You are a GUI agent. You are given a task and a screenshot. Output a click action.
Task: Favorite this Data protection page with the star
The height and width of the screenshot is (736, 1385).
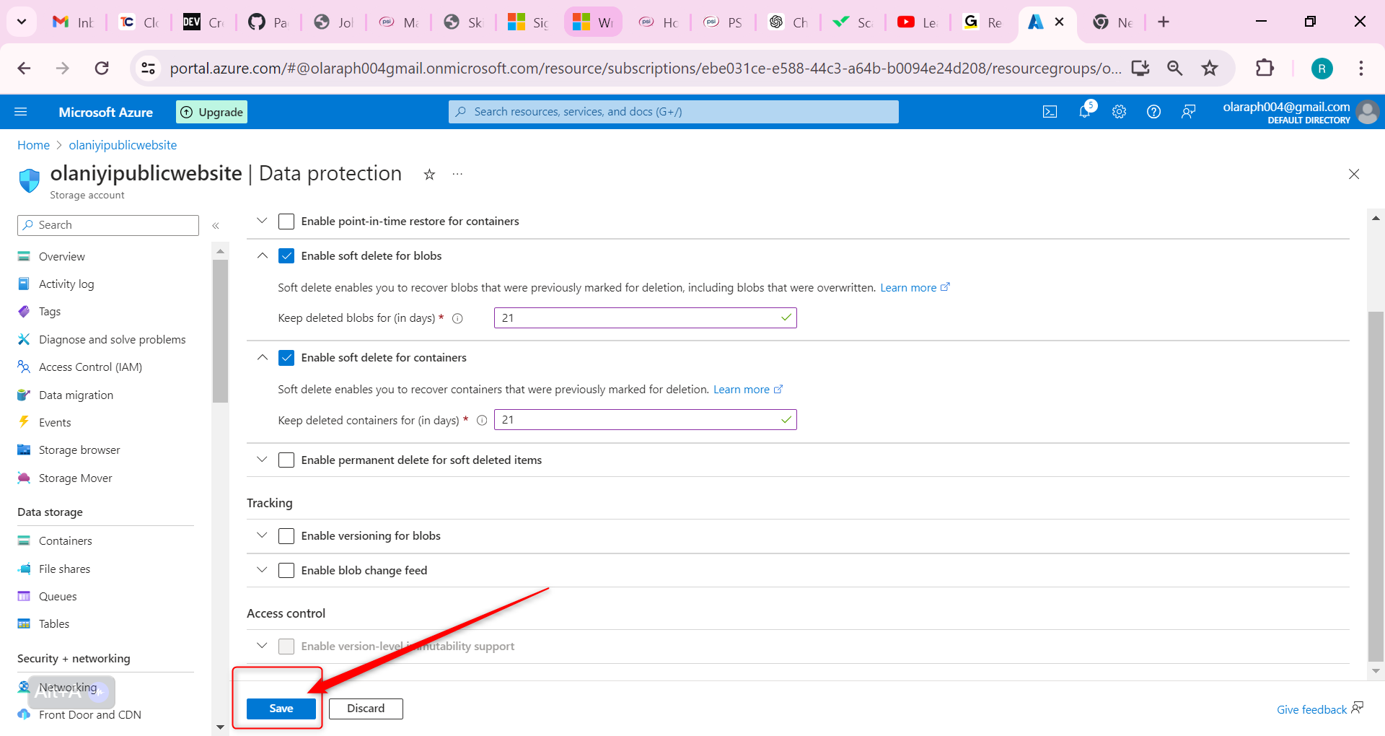click(429, 175)
